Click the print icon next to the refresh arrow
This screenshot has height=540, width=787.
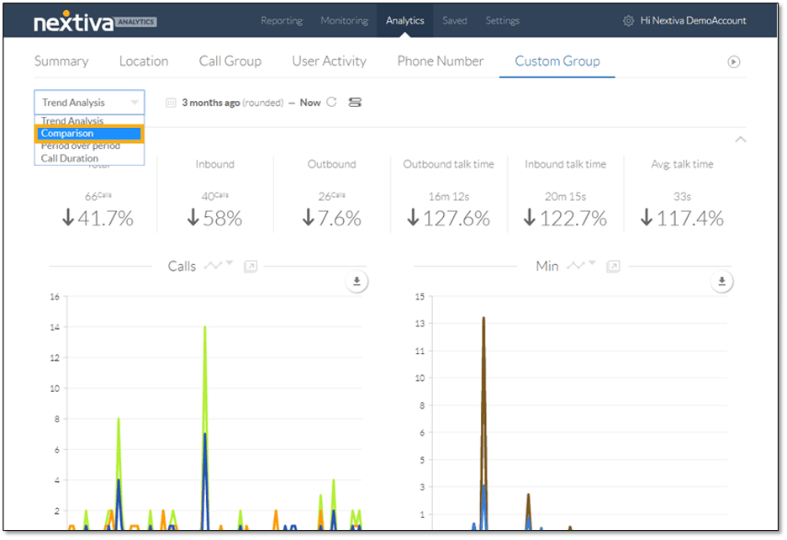pyautogui.click(x=354, y=102)
